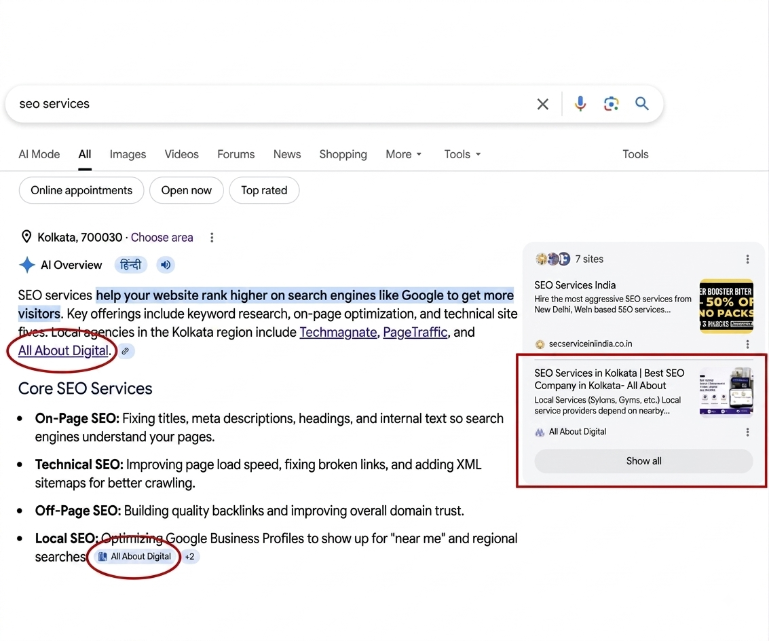Click the All About Digital result thumbnail
Viewport: 769px width, 641px height.
726,392
